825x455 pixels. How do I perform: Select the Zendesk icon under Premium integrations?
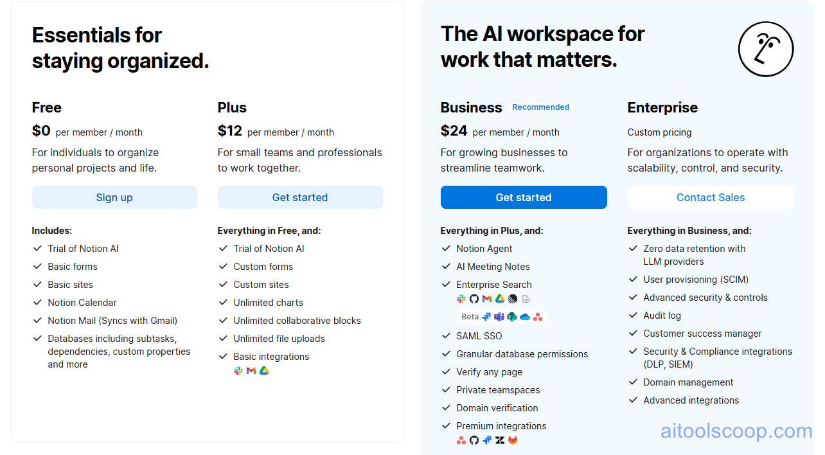click(x=500, y=440)
